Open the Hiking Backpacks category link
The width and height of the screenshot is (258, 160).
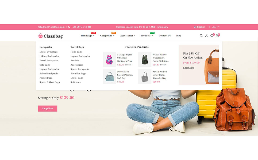[49, 56]
